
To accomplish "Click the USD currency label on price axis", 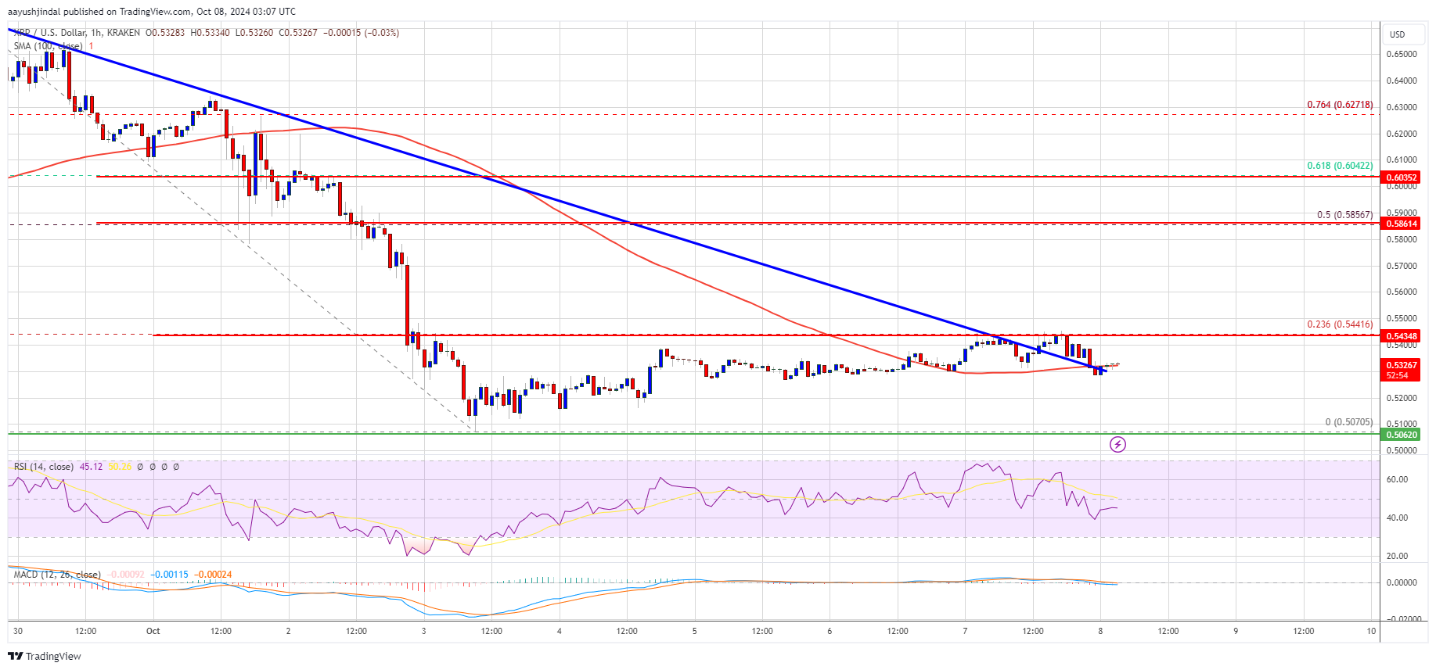I will pos(1397,34).
